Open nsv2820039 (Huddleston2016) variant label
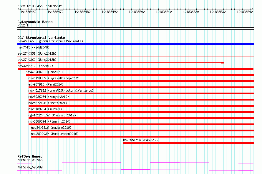 pos(55,134)
